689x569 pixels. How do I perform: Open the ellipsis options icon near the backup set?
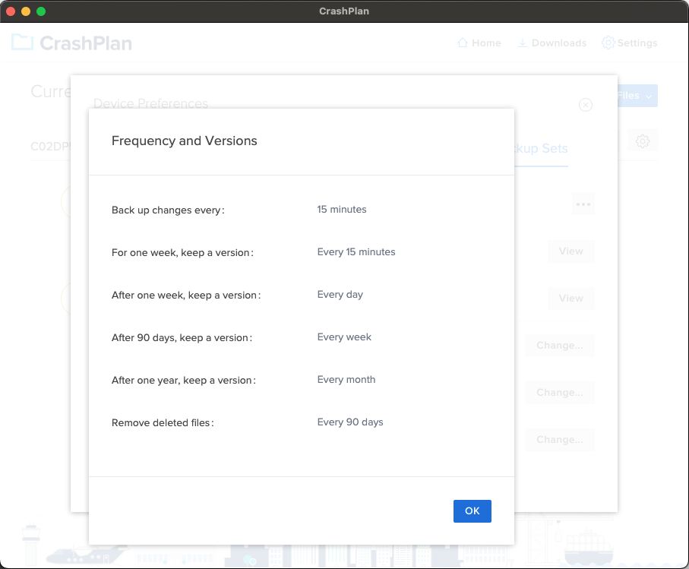[583, 204]
